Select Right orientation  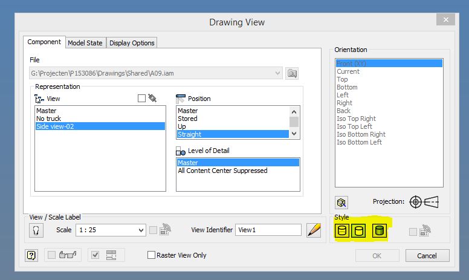(389, 103)
